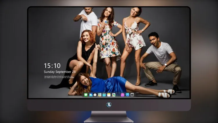Launch the pink Music app from dock
This screenshot has width=218, height=123.
click(122, 95)
